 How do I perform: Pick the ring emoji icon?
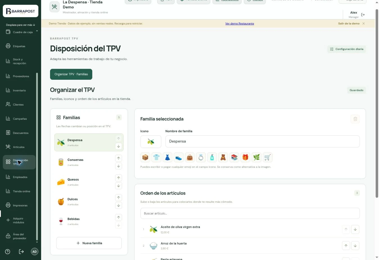pos(201,158)
